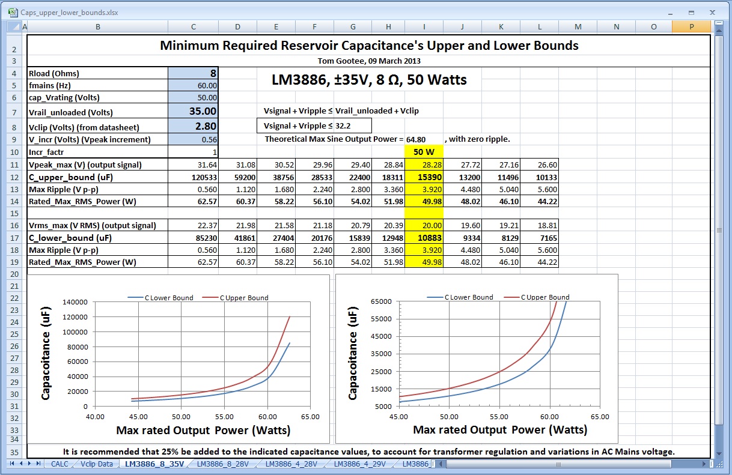Click the yellow '50 W' cell
The width and height of the screenshot is (732, 475).
click(424, 152)
